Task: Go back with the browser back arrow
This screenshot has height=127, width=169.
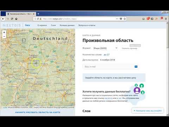Action: (3, 19)
